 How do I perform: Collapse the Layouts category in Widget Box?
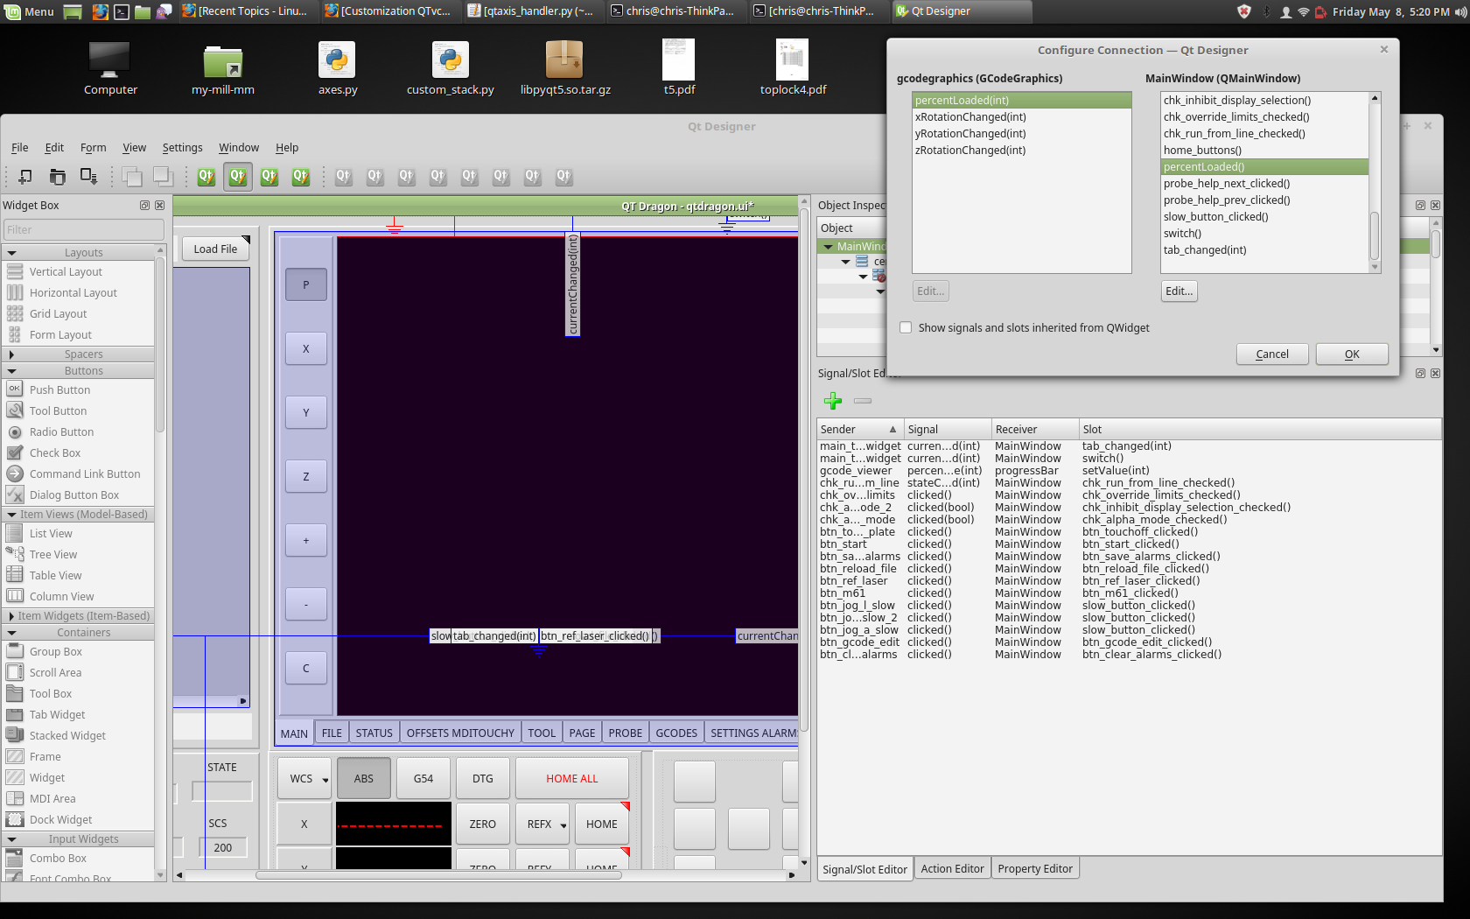(x=11, y=253)
